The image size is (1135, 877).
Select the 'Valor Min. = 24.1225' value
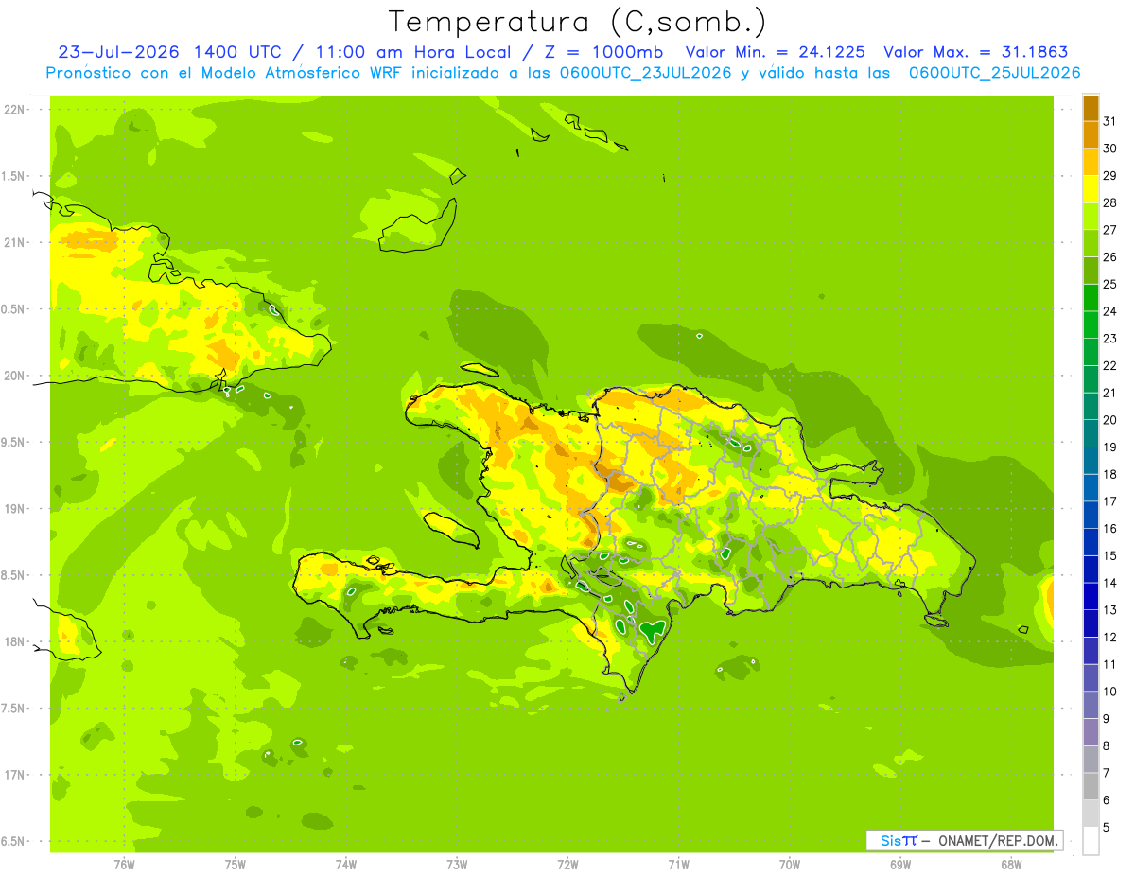pyautogui.click(x=775, y=52)
